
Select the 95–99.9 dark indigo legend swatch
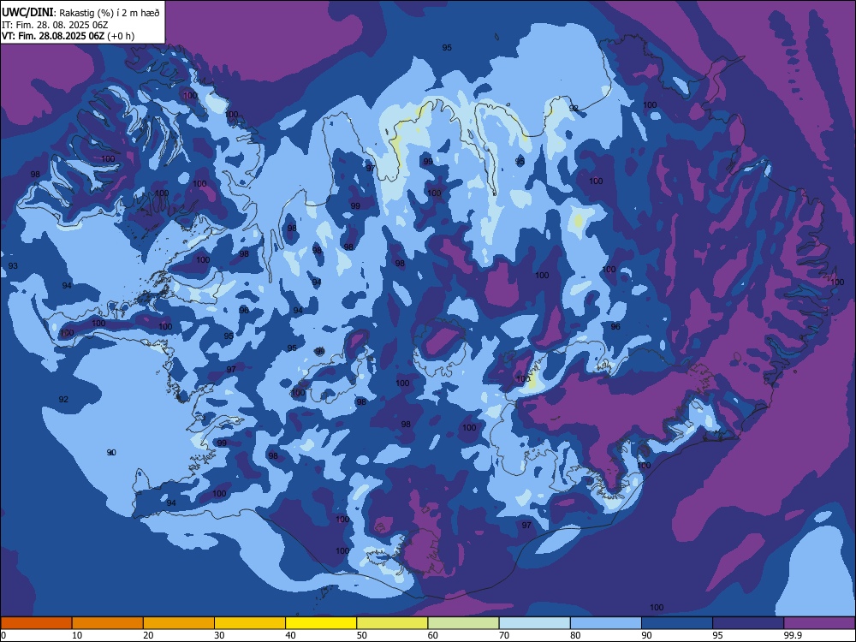click(x=748, y=623)
